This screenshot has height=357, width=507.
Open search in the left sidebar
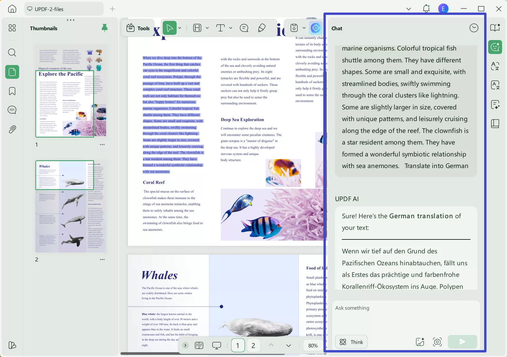(x=12, y=53)
